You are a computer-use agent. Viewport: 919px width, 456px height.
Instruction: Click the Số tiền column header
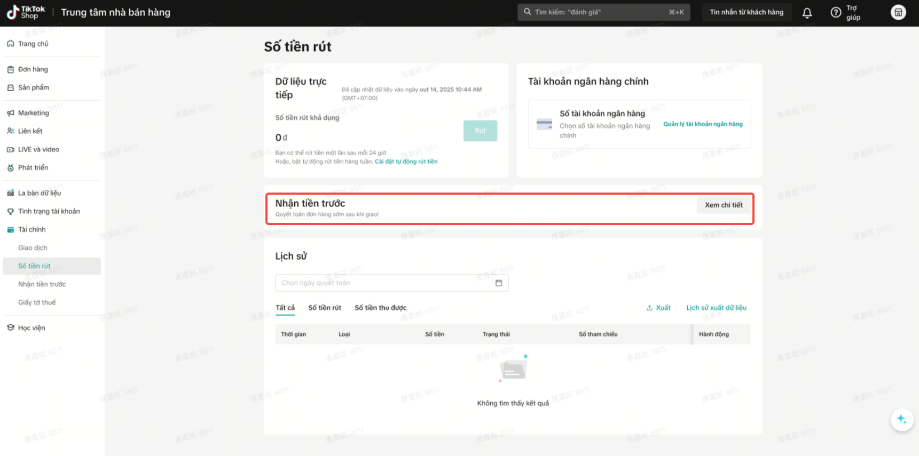point(435,334)
